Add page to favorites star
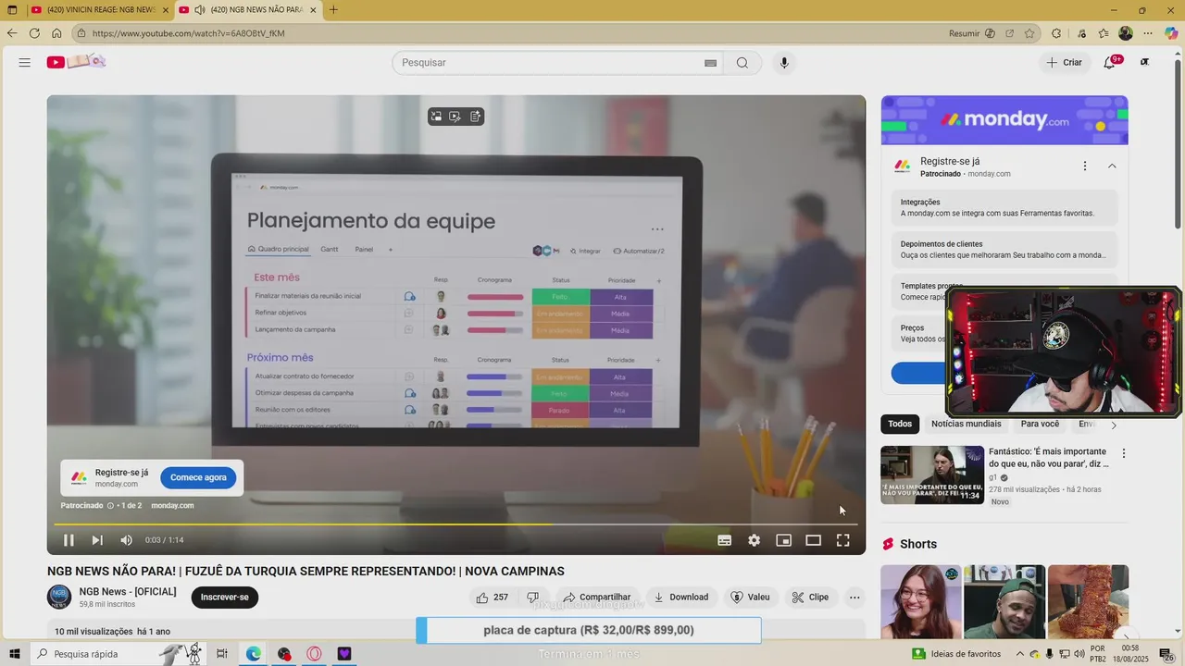Viewport: 1185px width, 666px height. (1029, 33)
